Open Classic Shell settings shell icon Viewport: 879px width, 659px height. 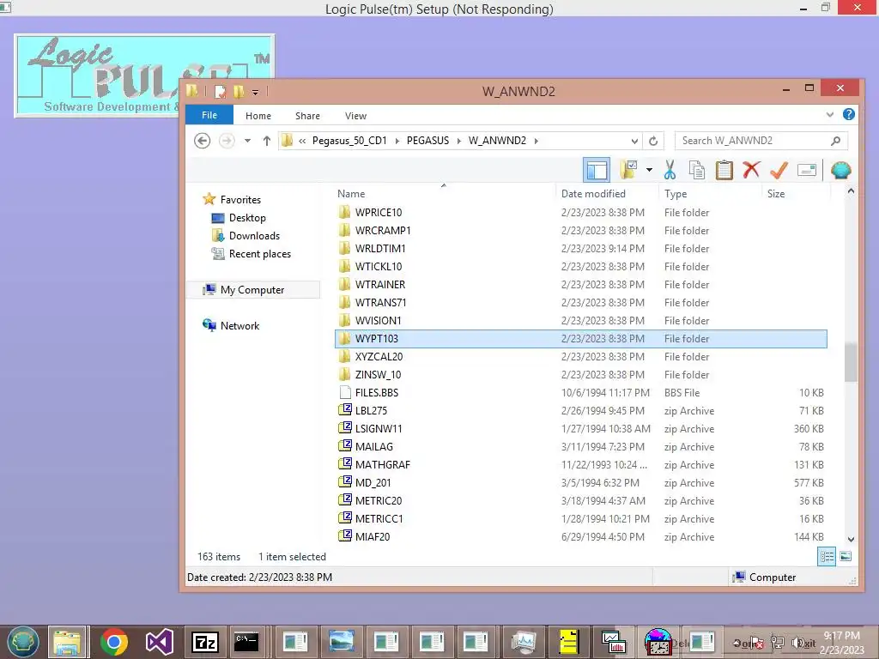(x=841, y=170)
